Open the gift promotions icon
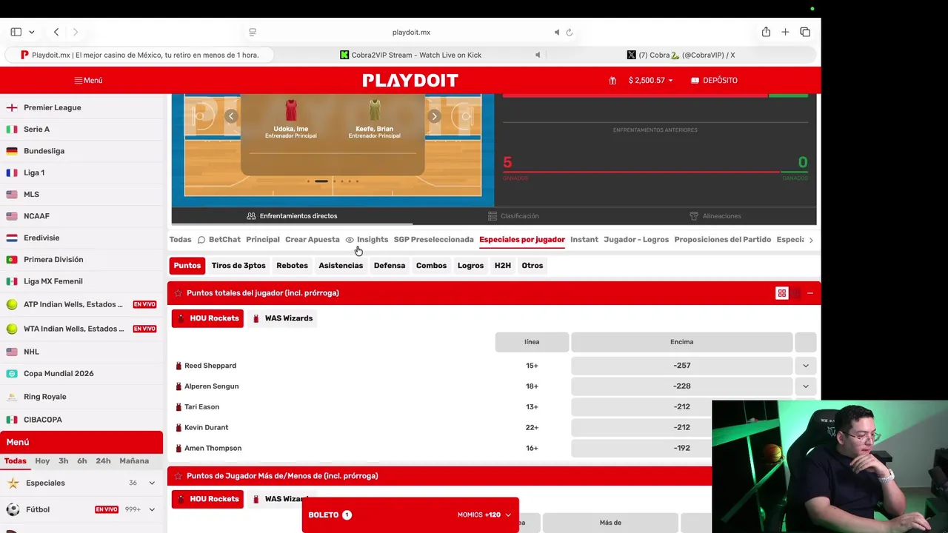Image resolution: width=948 pixels, height=533 pixels. pyautogui.click(x=612, y=80)
